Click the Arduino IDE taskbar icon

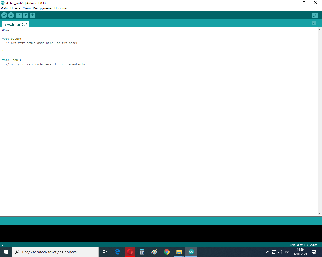(x=191, y=252)
